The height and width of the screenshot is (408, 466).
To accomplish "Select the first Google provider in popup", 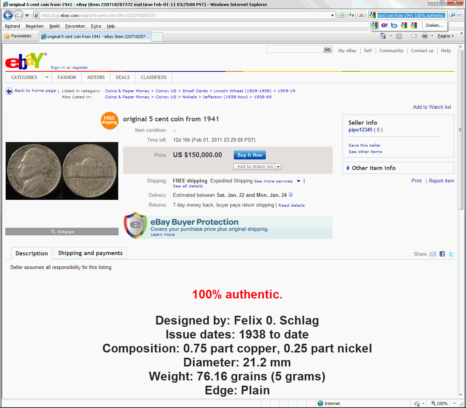I will point(375,25).
